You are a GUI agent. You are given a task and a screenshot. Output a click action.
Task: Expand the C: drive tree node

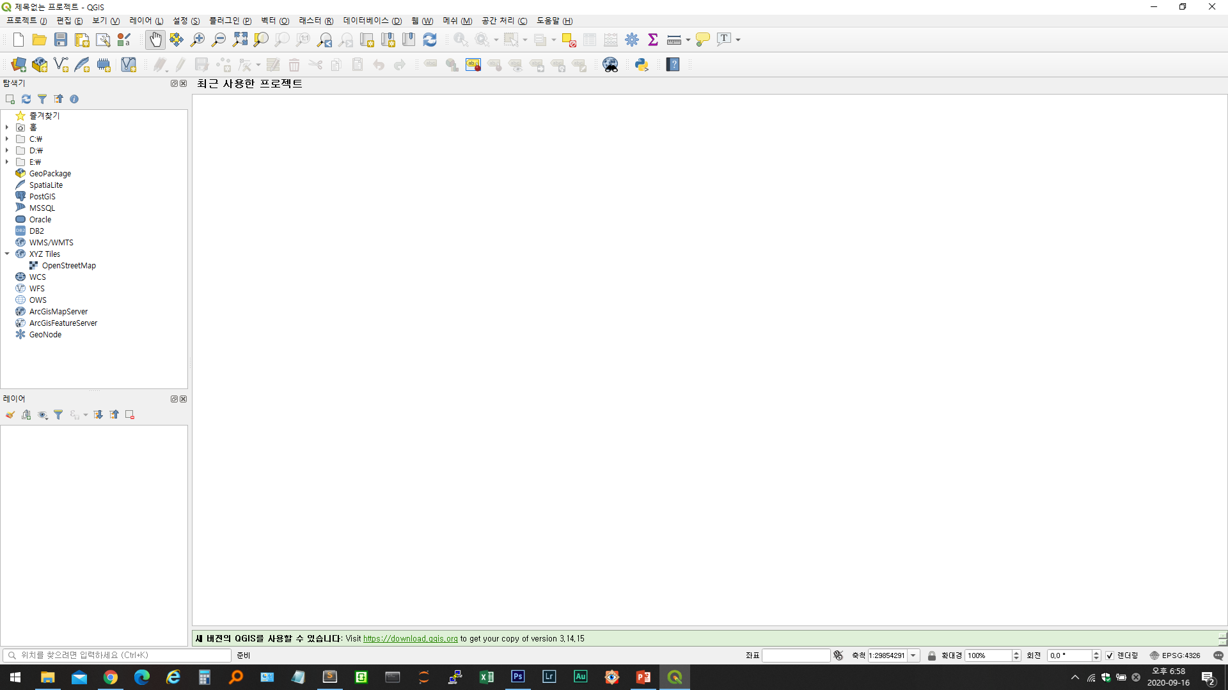coord(7,139)
